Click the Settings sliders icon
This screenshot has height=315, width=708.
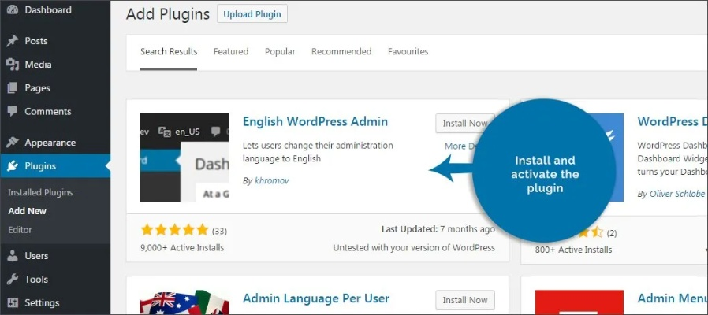pyautogui.click(x=12, y=303)
